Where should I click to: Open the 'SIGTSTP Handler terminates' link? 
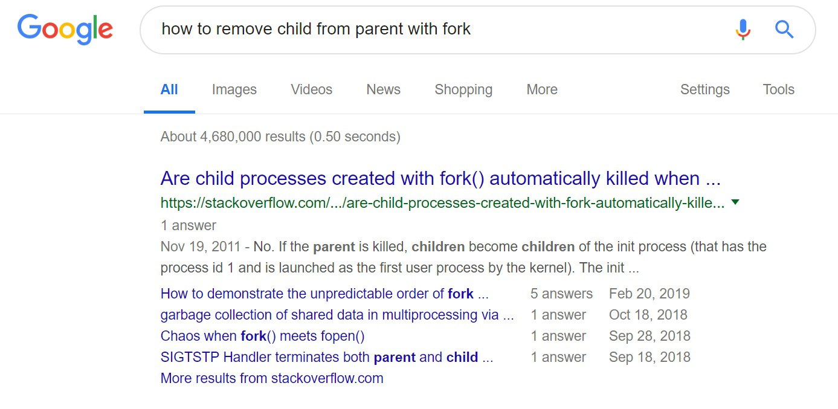tap(327, 358)
